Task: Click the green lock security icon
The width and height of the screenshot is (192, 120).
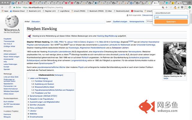Action: [14, 7]
